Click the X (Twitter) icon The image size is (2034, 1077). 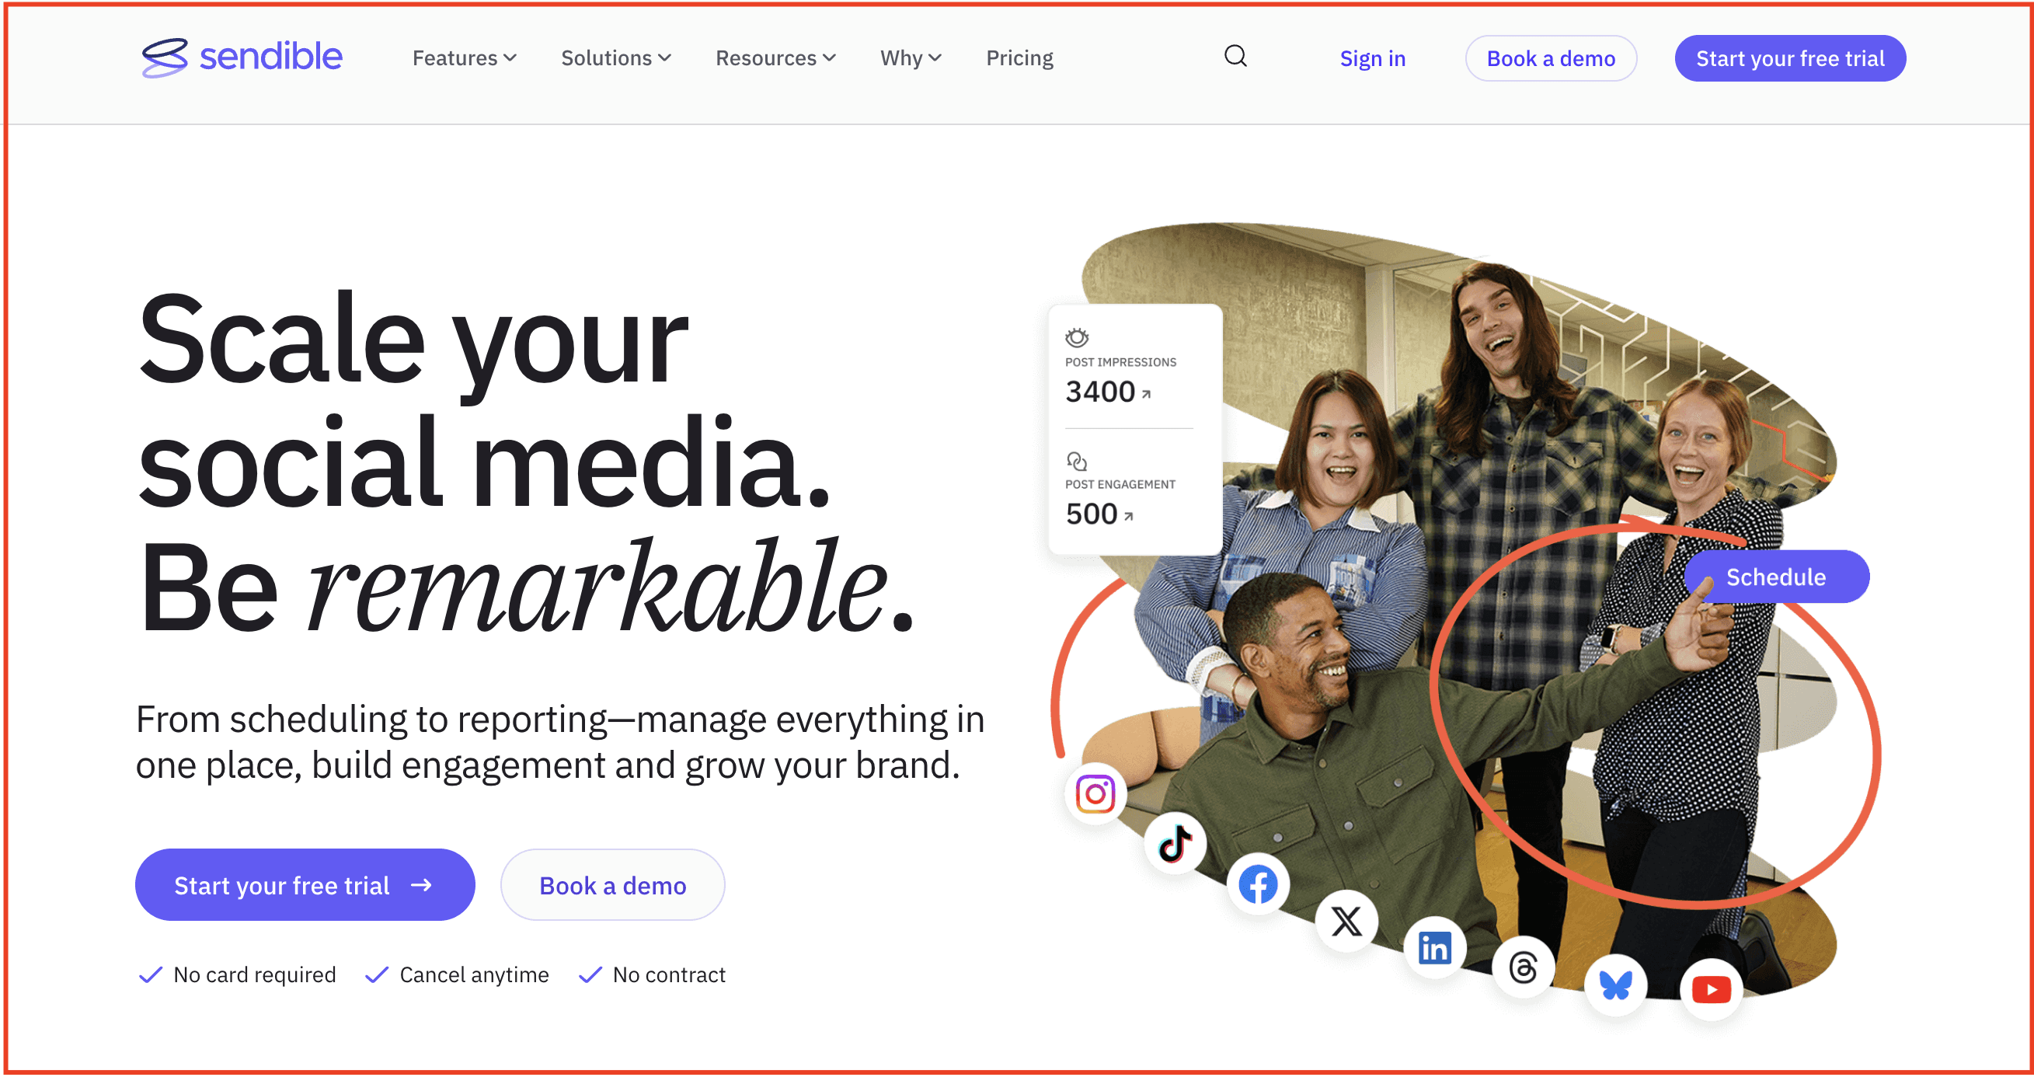click(x=1346, y=921)
